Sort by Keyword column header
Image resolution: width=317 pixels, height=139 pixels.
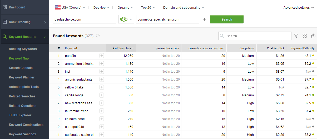84,48
